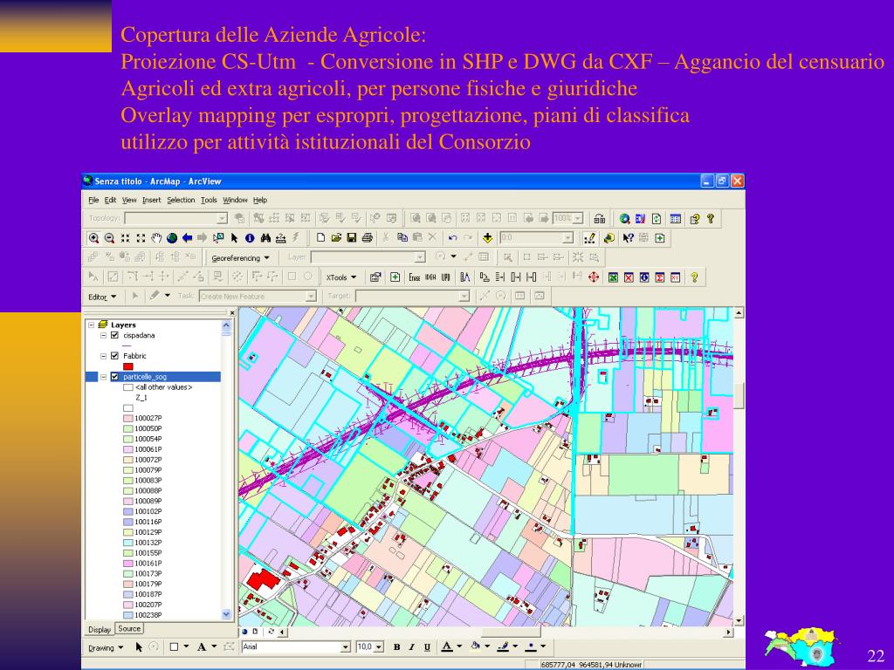
Task: Click the XTools Identity button
Action: point(430,277)
